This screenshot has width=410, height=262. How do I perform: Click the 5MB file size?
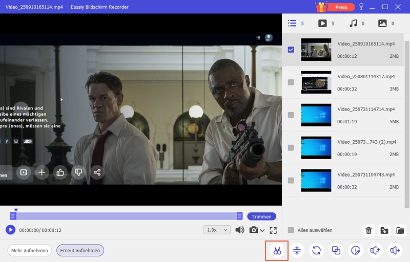pyautogui.click(x=394, y=122)
